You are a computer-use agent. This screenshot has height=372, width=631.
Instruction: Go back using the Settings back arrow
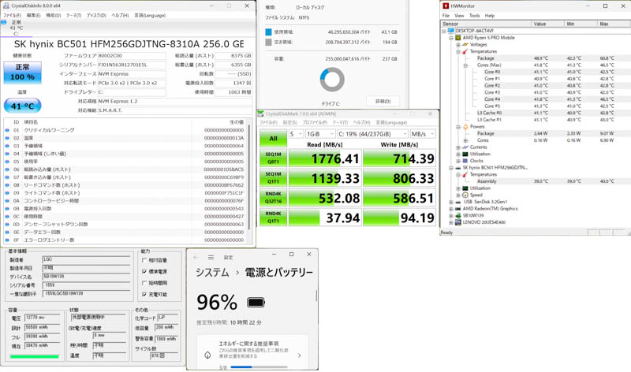coord(196,258)
